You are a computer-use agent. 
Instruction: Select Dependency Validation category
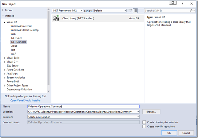point(19,90)
